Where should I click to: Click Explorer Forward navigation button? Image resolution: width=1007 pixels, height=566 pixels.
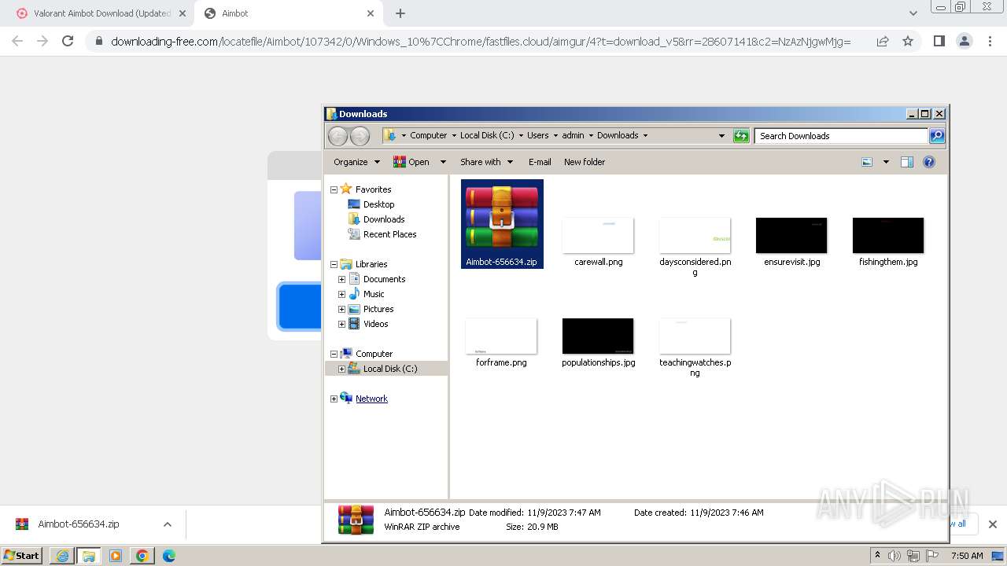[360, 136]
